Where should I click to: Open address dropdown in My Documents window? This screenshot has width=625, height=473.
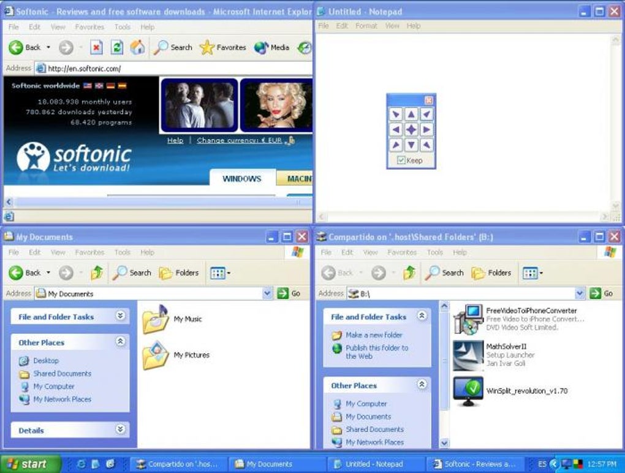click(x=267, y=293)
